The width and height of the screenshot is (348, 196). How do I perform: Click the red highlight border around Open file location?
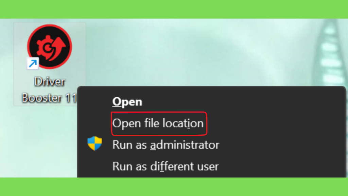pyautogui.click(x=159, y=112)
